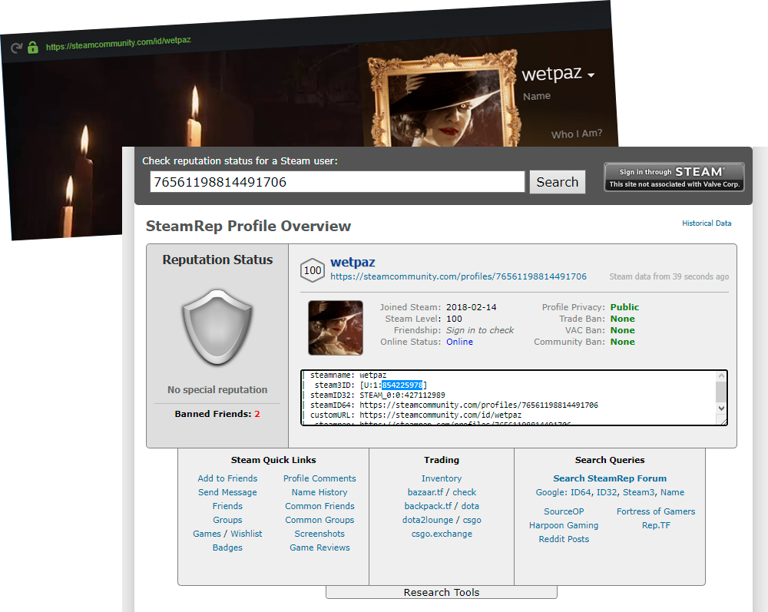Click the steamID64 URL line in info box
Image resolution: width=768 pixels, height=612 pixels.
coord(454,405)
